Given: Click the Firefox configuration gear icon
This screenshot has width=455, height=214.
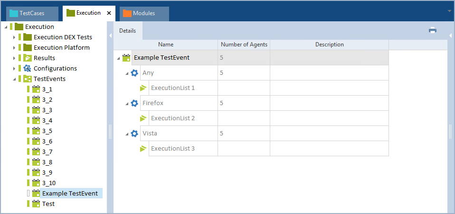Looking at the screenshot, I should click(x=134, y=103).
